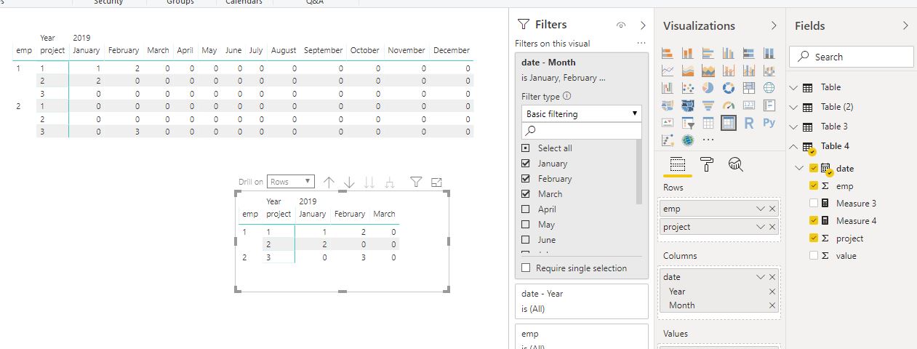Remove Year level from Columns
Viewport: 917px width, 349px height.
[772, 292]
